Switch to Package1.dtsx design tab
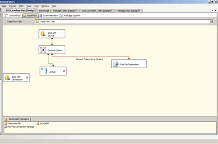Viewport: 218px width, 144px height. (65, 11)
